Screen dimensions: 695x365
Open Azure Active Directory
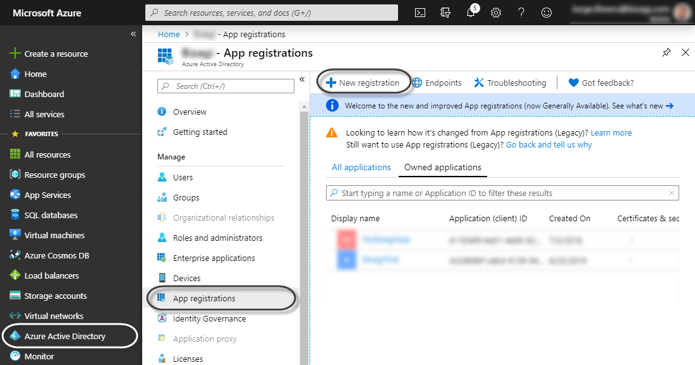[57, 336]
